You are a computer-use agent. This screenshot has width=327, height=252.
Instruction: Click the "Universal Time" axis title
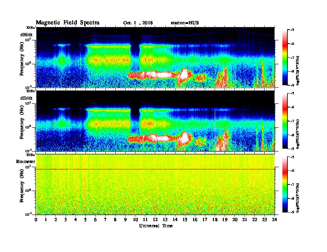156,226
